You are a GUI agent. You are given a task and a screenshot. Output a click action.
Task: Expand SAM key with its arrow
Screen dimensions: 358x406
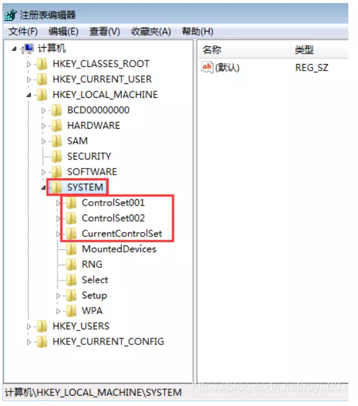[43, 141]
